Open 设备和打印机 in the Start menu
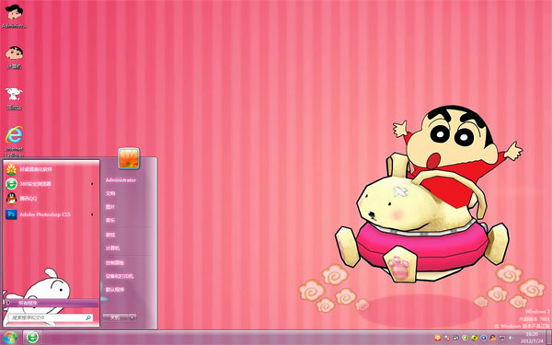The height and width of the screenshot is (345, 552). pyautogui.click(x=120, y=276)
